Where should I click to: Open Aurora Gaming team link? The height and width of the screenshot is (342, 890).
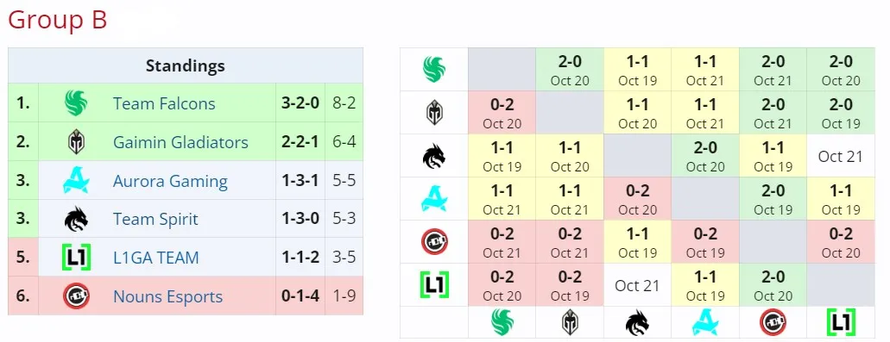point(170,181)
